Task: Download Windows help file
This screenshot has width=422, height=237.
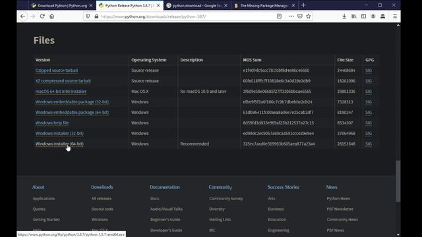Action: click(52, 123)
